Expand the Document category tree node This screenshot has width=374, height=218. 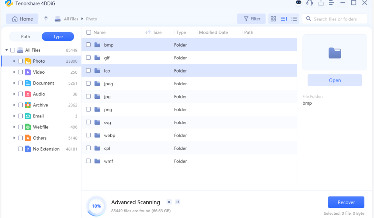point(14,83)
